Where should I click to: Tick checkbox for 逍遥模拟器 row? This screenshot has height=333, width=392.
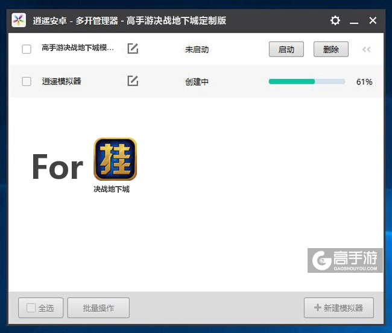pos(27,81)
